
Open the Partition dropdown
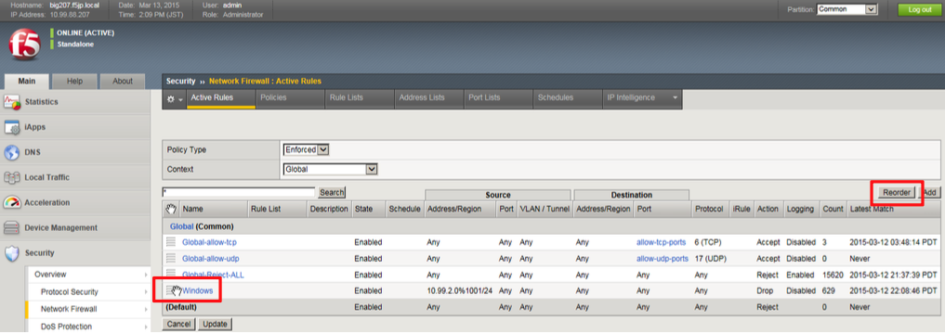[847, 9]
